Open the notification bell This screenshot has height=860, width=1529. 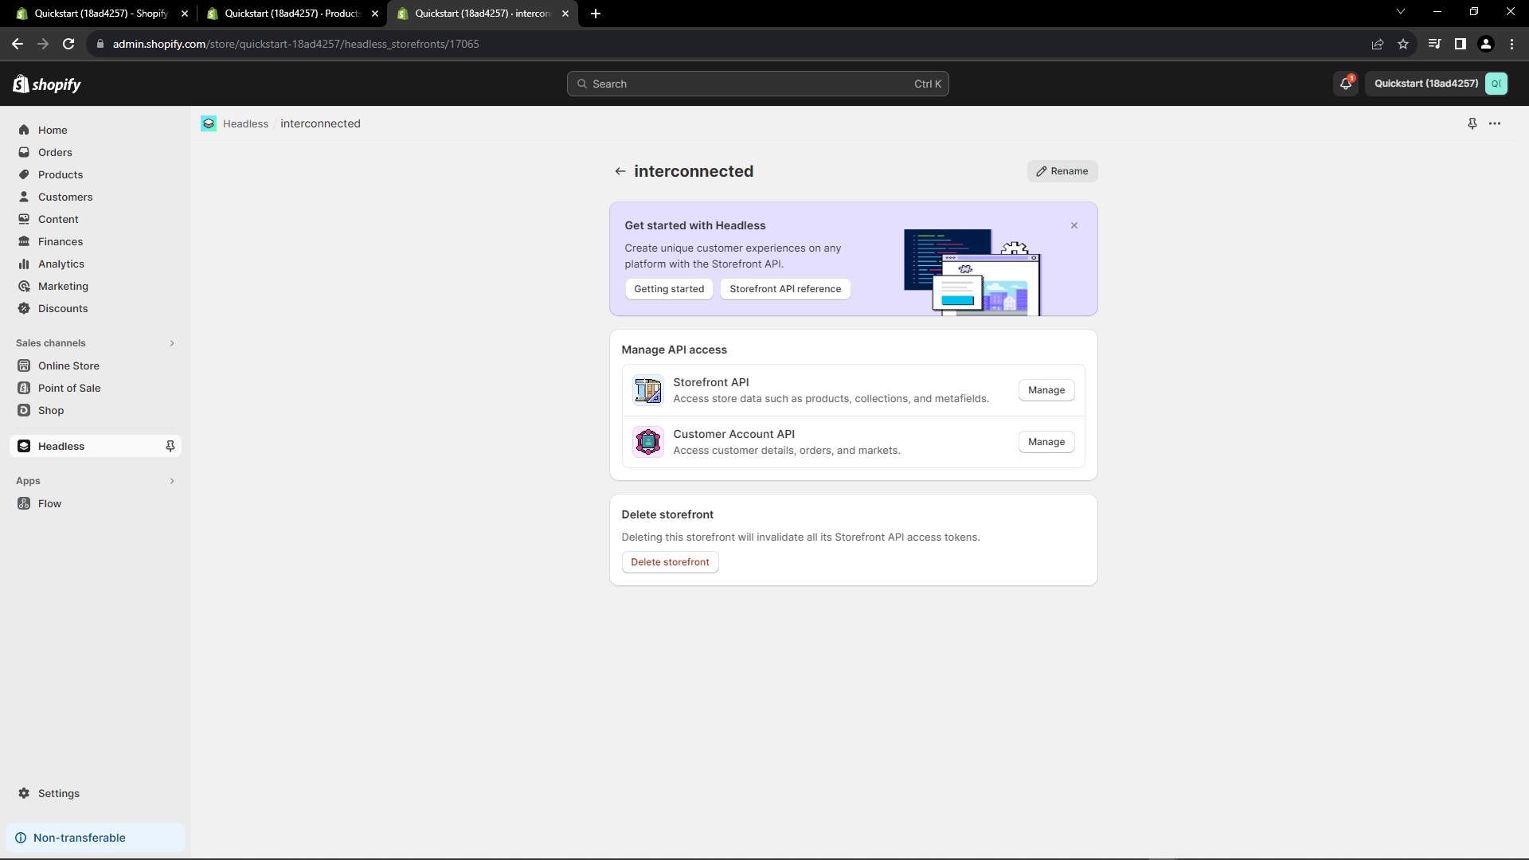[1345, 84]
